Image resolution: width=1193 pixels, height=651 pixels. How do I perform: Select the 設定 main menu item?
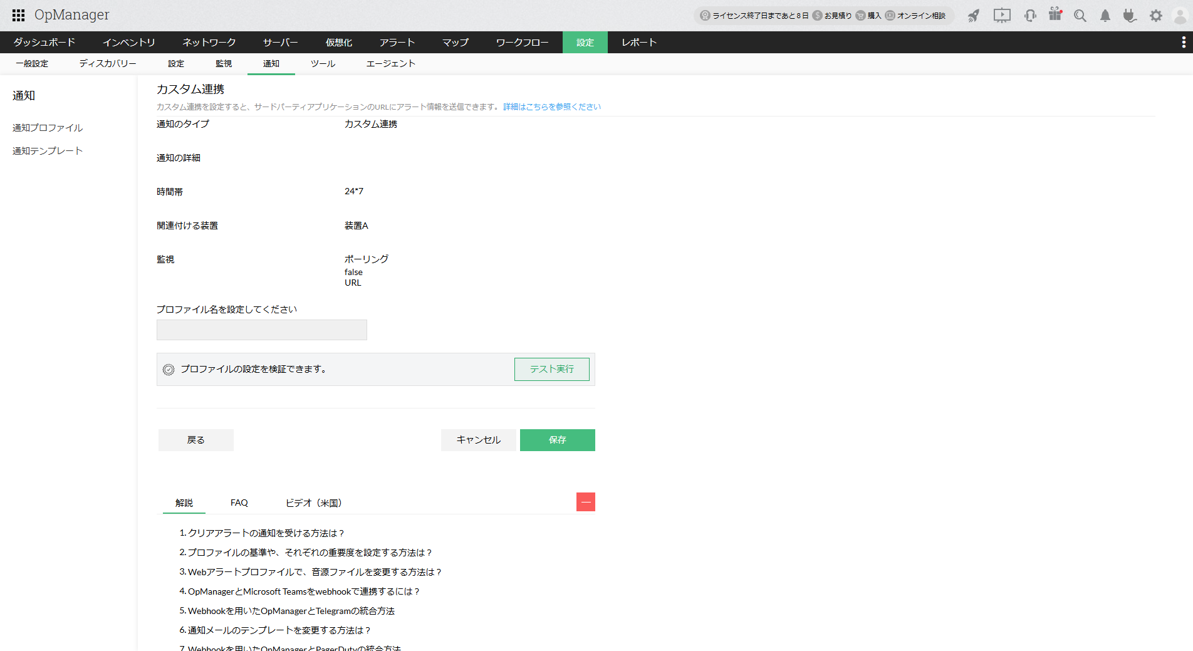pos(585,42)
